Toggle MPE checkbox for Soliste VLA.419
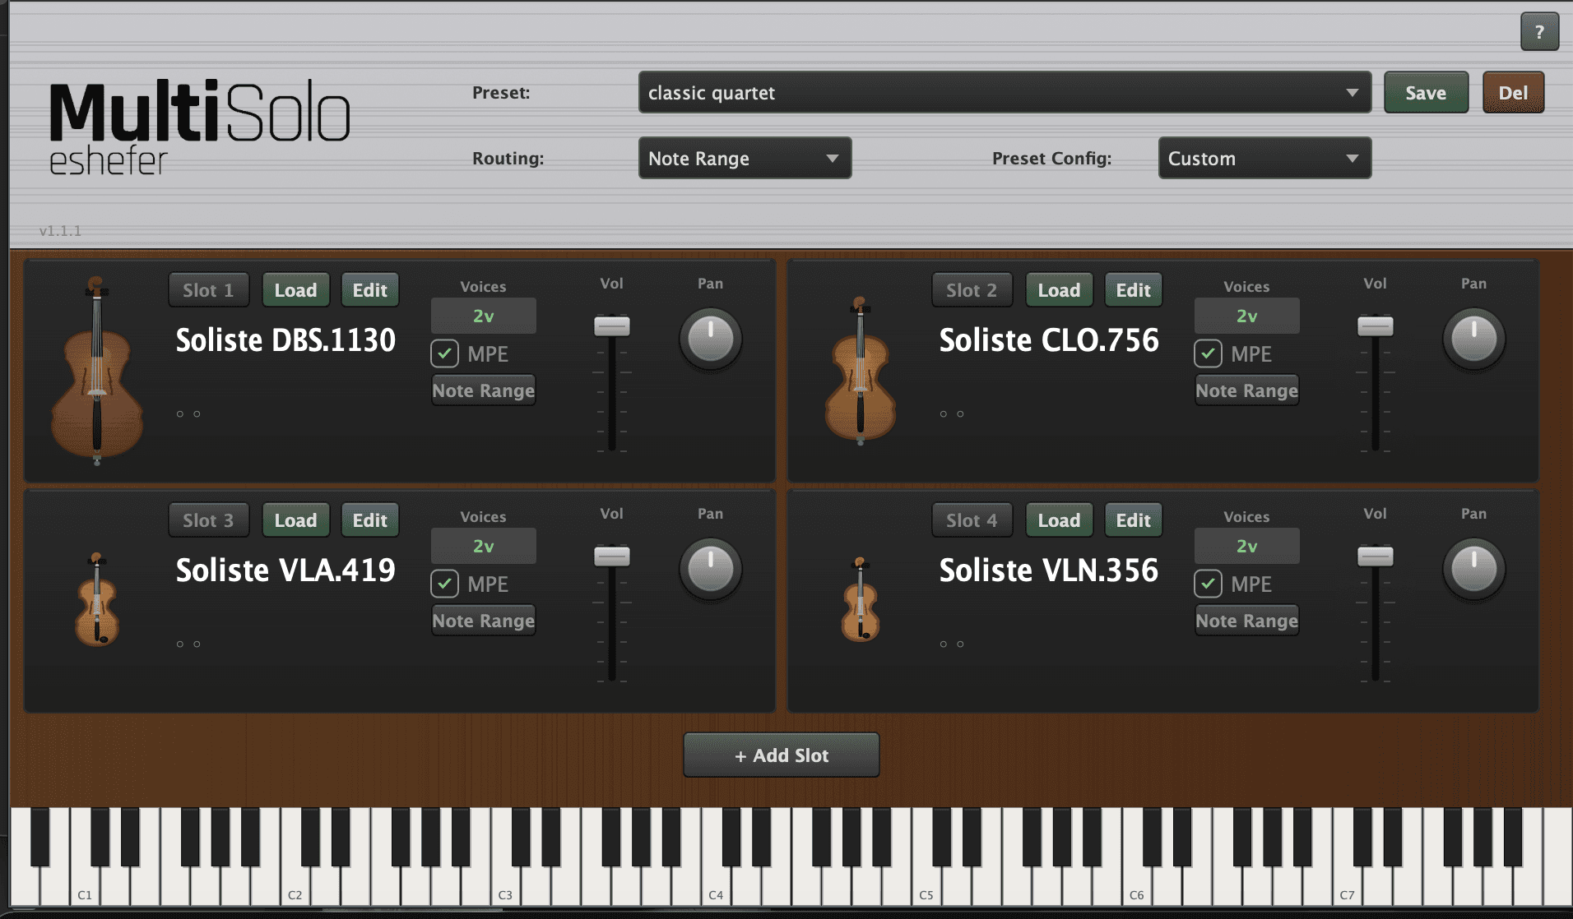 coord(445,584)
